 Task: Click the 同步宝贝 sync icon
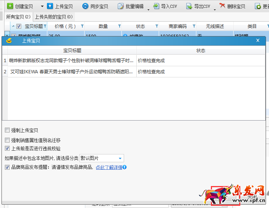(x=85, y=6)
